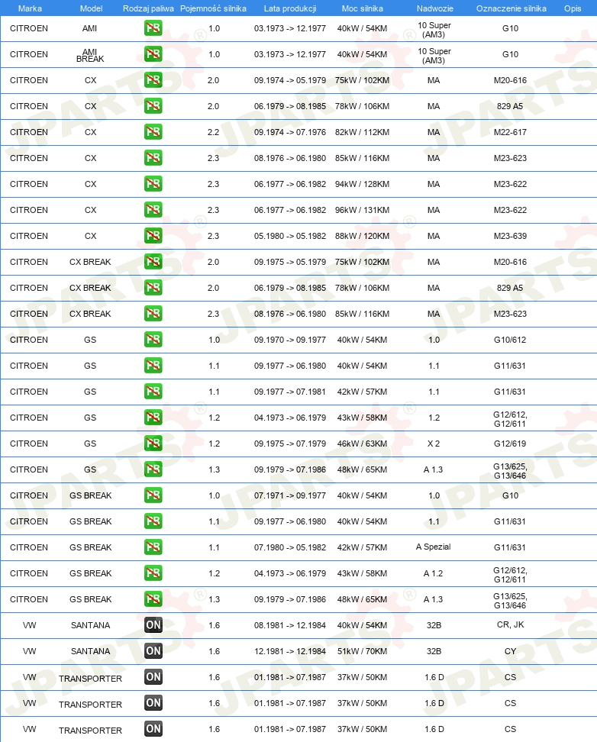
Task: Click the Oznaczenie silnika column header
Action: coord(511,8)
